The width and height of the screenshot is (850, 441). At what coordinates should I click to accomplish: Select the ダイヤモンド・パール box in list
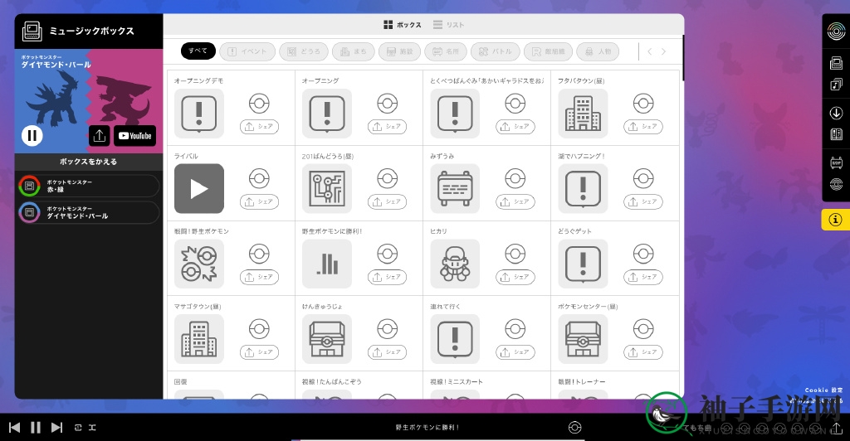88,212
